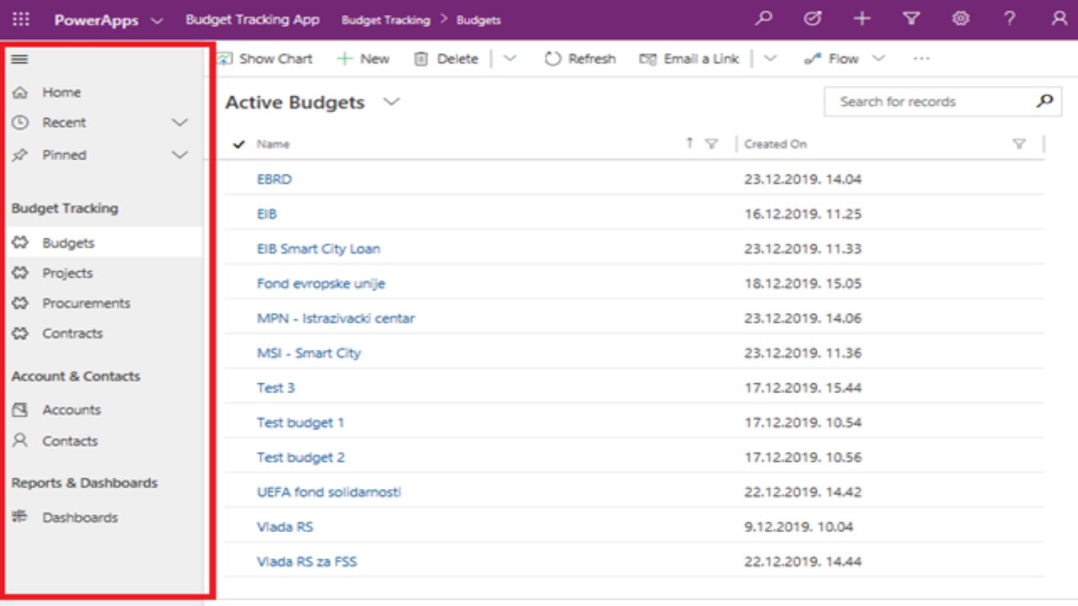Screen dimensions: 1078x606
Task: Open the MSI - Smart City record
Action: (x=309, y=353)
